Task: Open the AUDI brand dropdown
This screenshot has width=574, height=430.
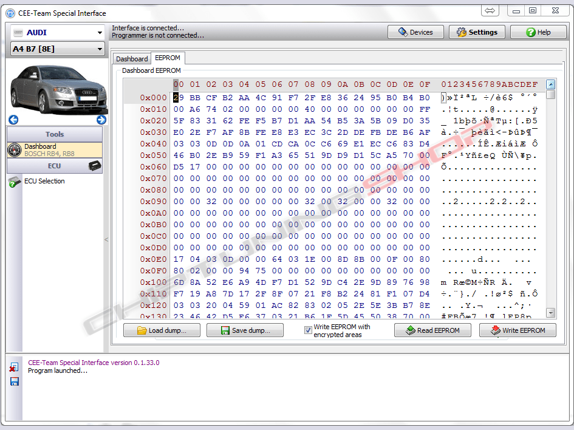Action: click(x=58, y=33)
